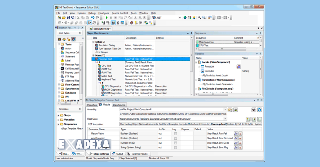Click check-expression icon for Step.Result.Error.Msg row
Image resolution: width=320 pixels, height=167 pixels.
(240, 147)
